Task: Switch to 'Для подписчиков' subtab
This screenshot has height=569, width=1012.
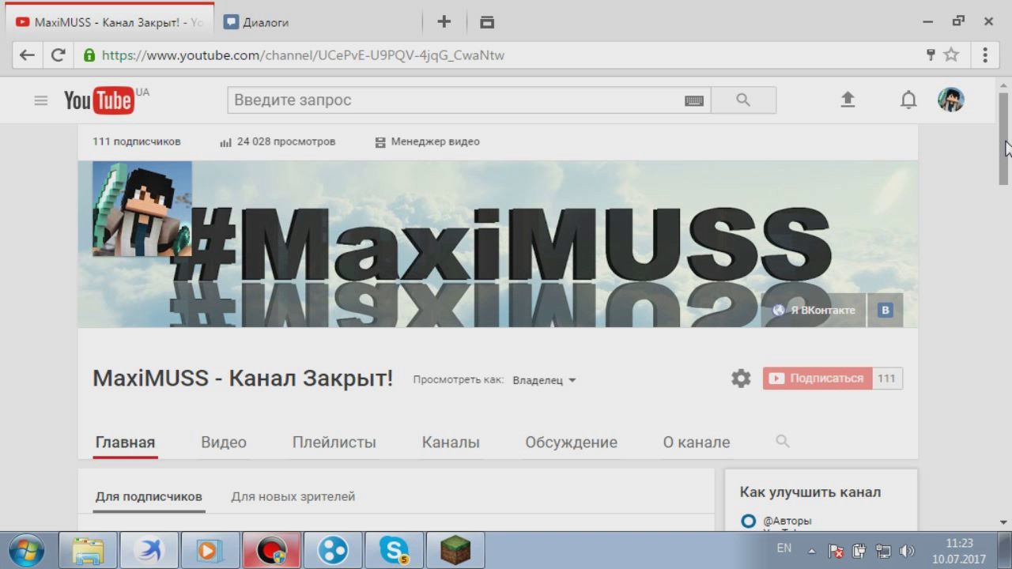Action: click(149, 497)
